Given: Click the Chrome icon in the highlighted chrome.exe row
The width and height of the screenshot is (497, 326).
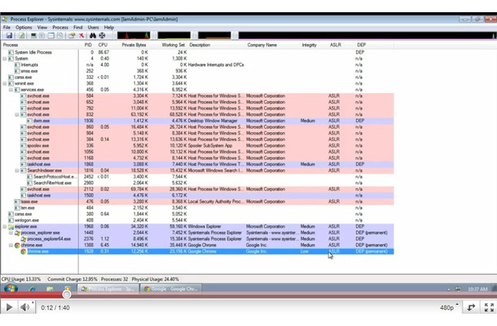Looking at the screenshot, I should [24, 252].
